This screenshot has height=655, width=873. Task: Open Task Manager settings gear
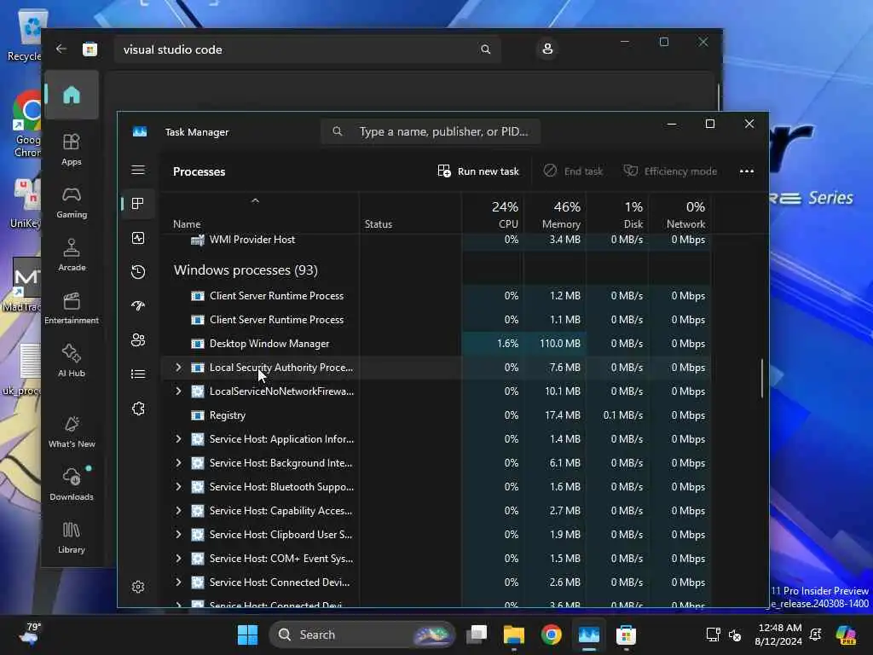pyautogui.click(x=138, y=587)
